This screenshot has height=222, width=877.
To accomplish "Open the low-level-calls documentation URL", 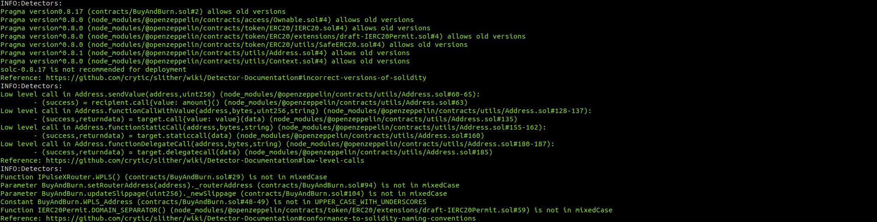I will click(x=205, y=160).
